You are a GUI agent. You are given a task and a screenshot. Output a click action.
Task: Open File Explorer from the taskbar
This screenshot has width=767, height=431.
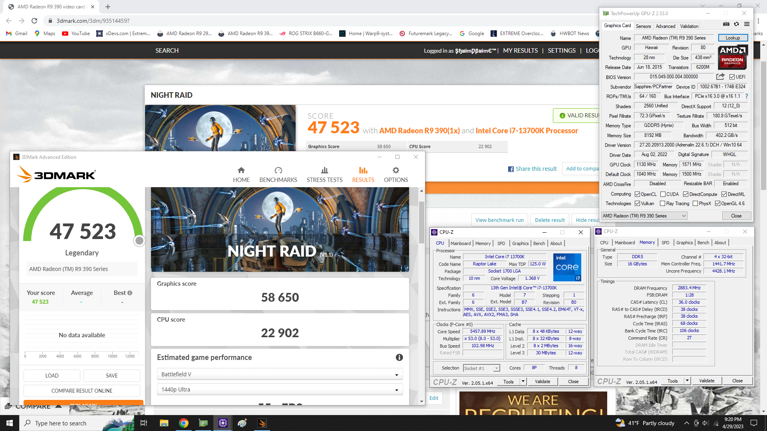click(x=164, y=423)
